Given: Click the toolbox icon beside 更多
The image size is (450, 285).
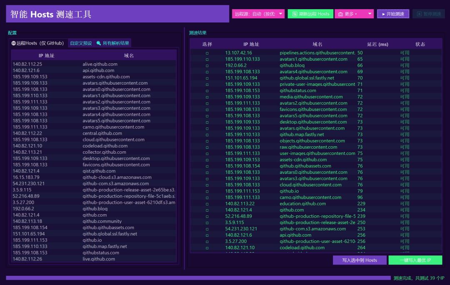Looking at the screenshot, I should (340, 14).
